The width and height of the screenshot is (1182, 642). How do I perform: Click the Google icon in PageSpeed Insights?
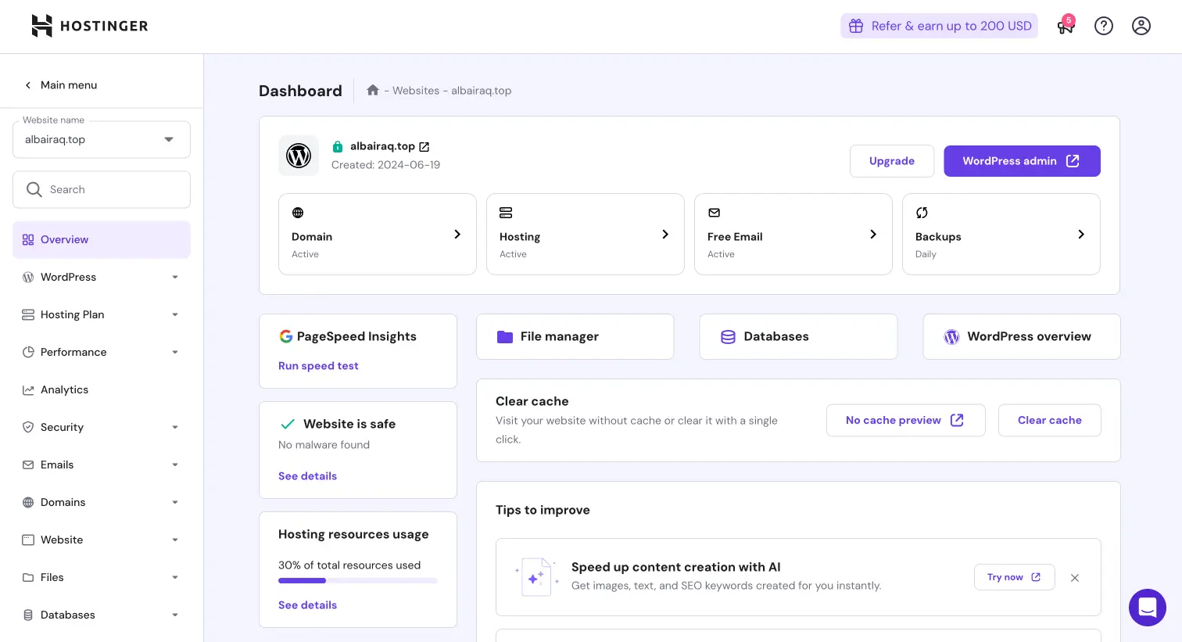tap(286, 336)
